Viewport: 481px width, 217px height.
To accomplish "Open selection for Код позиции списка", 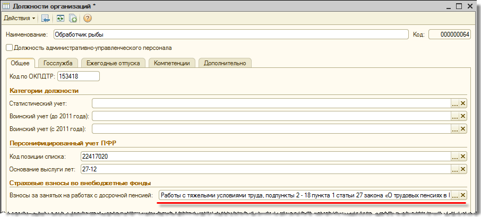I will (454, 156).
